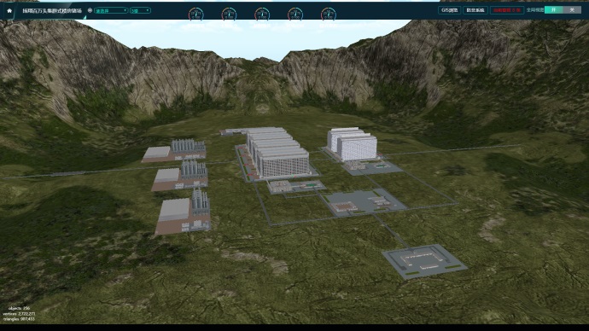Image resolution: width=589 pixels, height=331 pixels.
Task: Switch panoramic view toggle to 开
Action: pyautogui.click(x=554, y=10)
